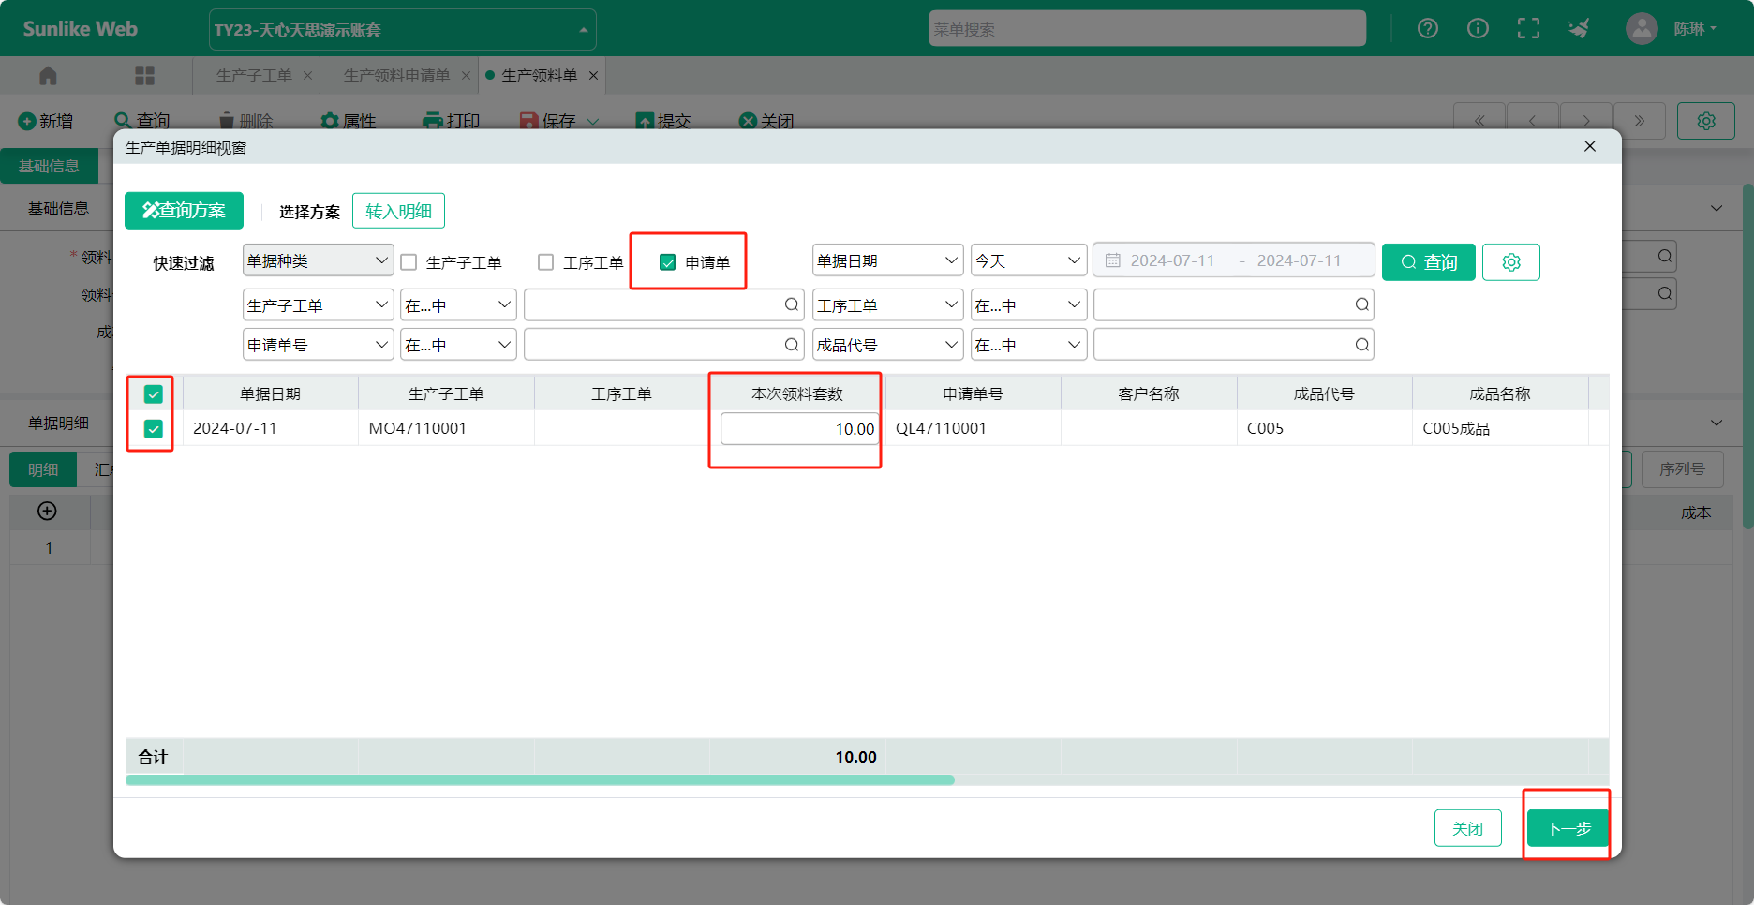The width and height of the screenshot is (1754, 905).
Task: Click the green 查询 button in dialog
Action: tap(1429, 262)
